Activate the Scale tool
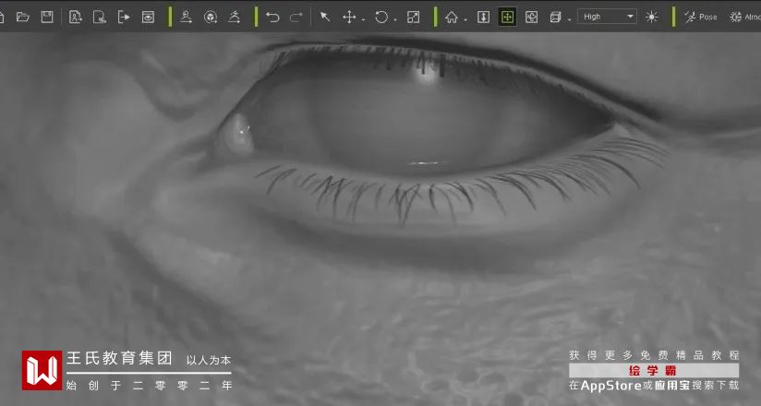Image resolution: width=761 pixels, height=406 pixels. point(413,18)
